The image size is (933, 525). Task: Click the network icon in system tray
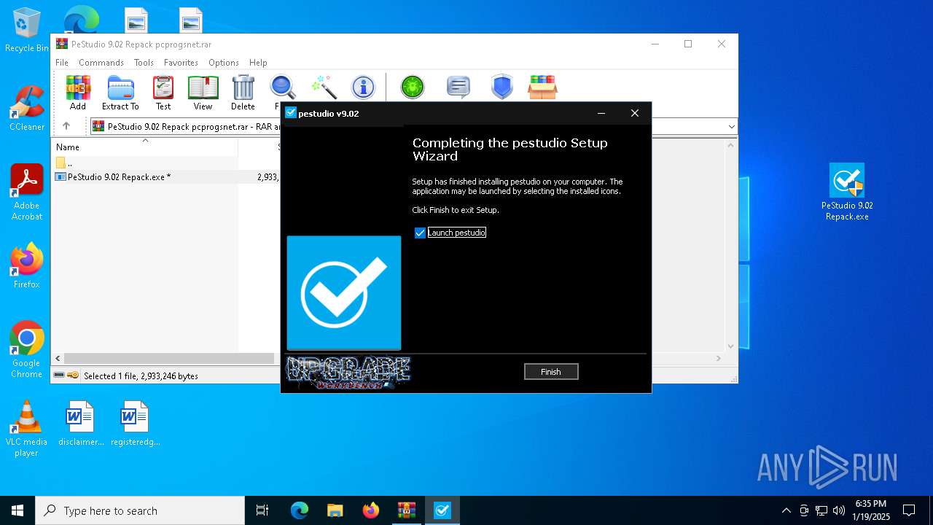click(x=821, y=510)
